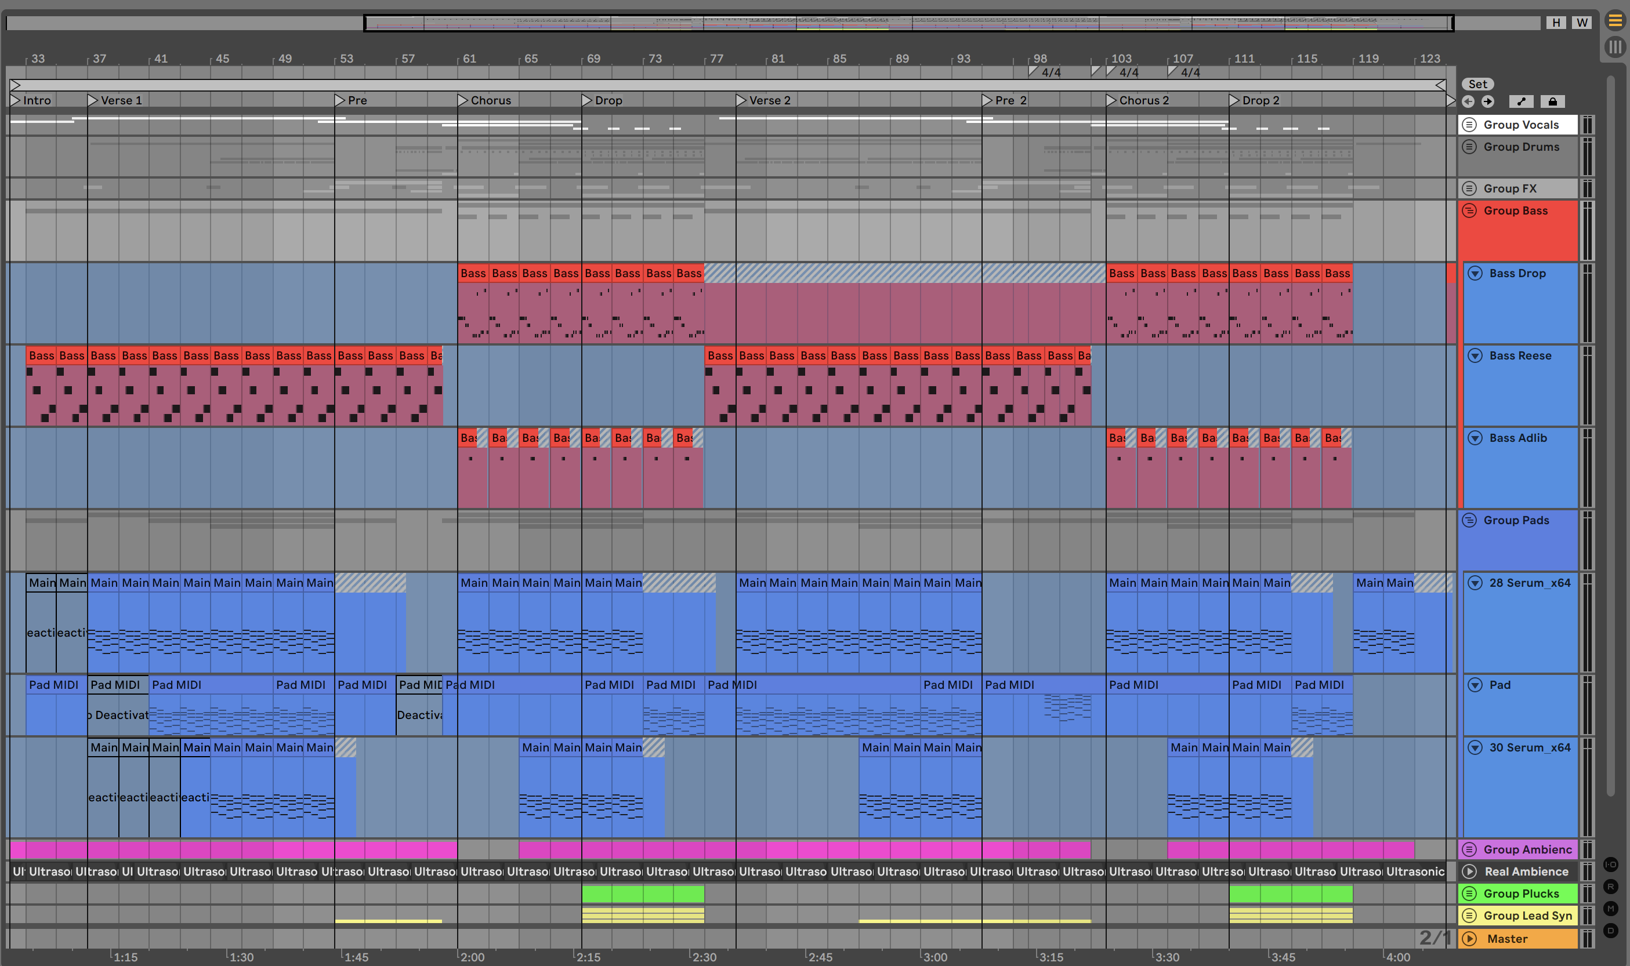The width and height of the screenshot is (1630, 966).
Task: Toggle the Automation Mode button
Action: [1522, 101]
